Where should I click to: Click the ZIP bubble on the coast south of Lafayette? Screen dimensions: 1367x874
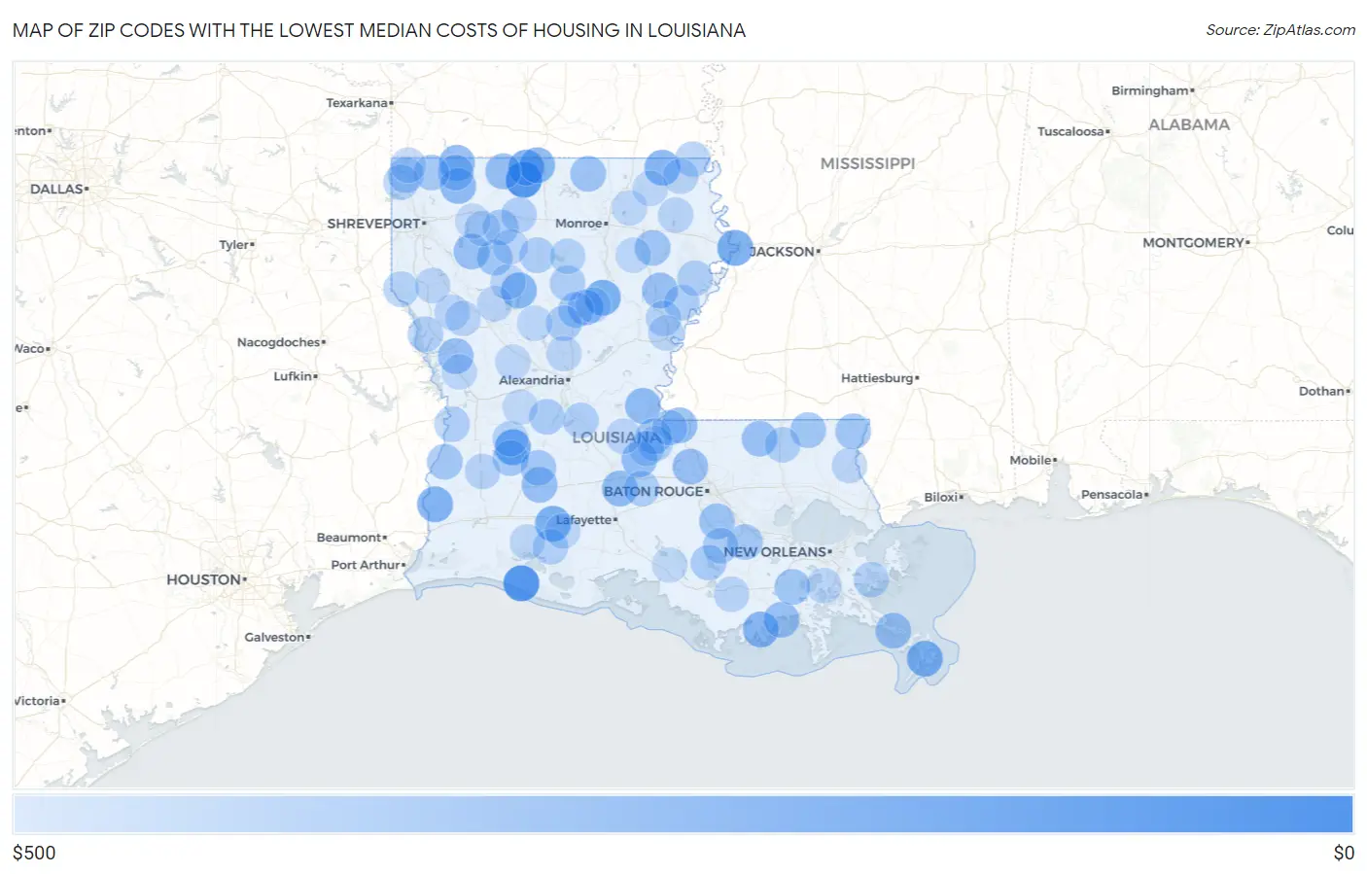(521, 583)
